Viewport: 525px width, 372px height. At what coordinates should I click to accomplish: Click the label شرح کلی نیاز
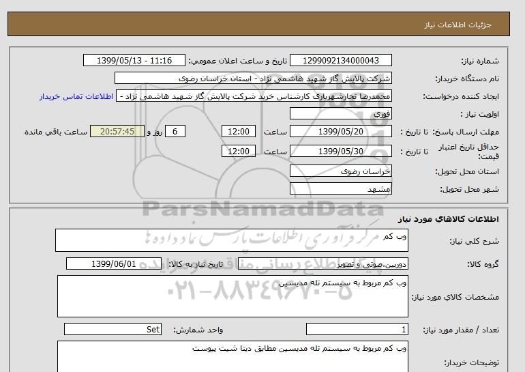(x=474, y=241)
